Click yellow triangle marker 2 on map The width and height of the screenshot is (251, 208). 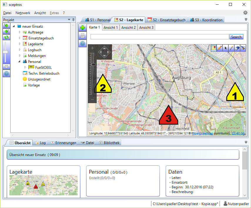coord(103,84)
